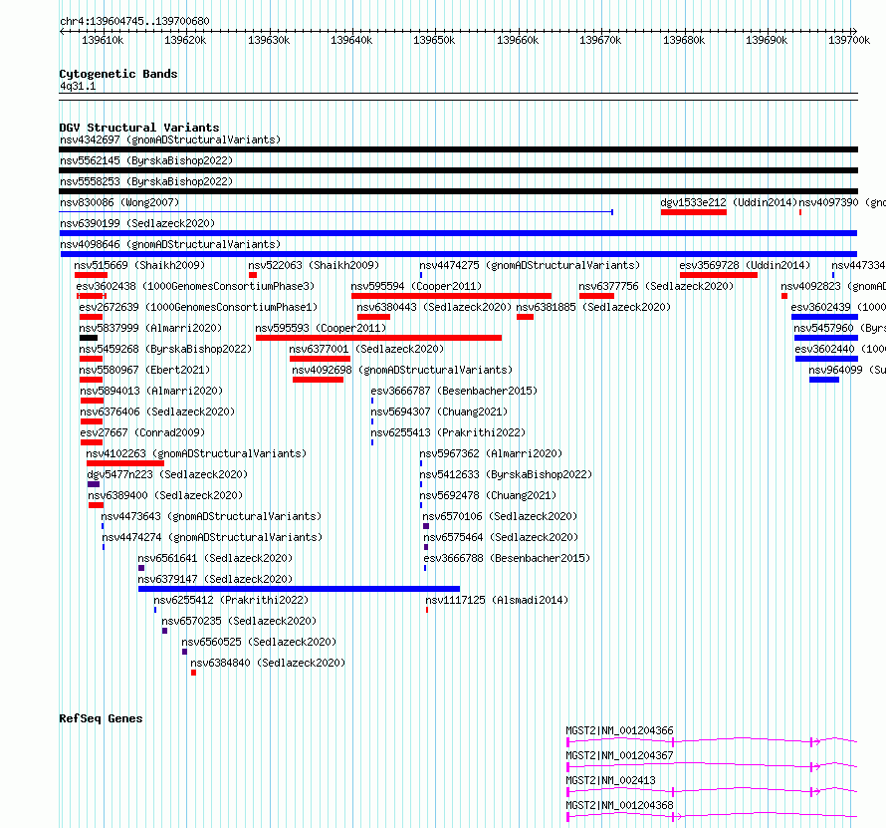Open nsv4474275 gnomAD variant label

pyautogui.click(x=530, y=265)
